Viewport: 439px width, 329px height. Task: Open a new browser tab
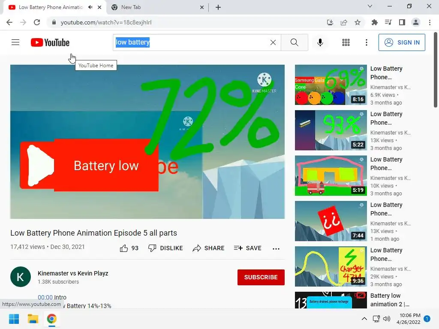pyautogui.click(x=218, y=7)
